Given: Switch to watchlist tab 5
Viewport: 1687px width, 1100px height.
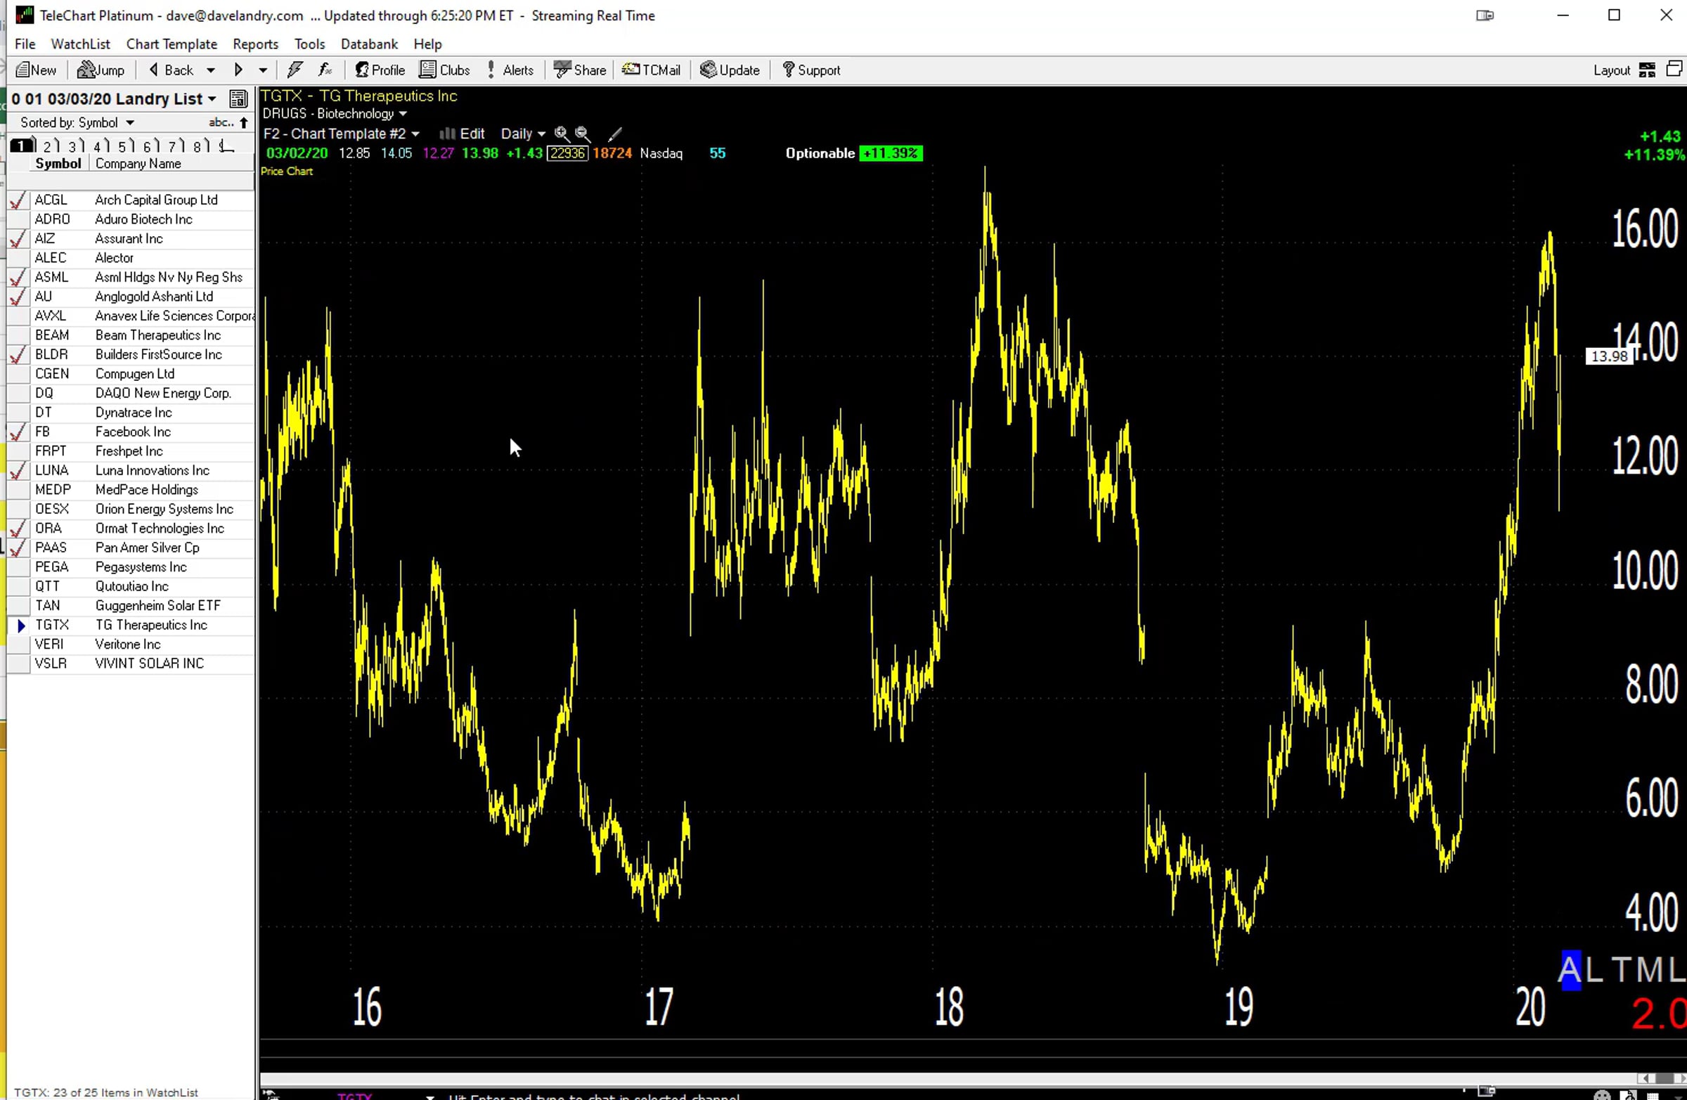Looking at the screenshot, I should pos(123,146).
